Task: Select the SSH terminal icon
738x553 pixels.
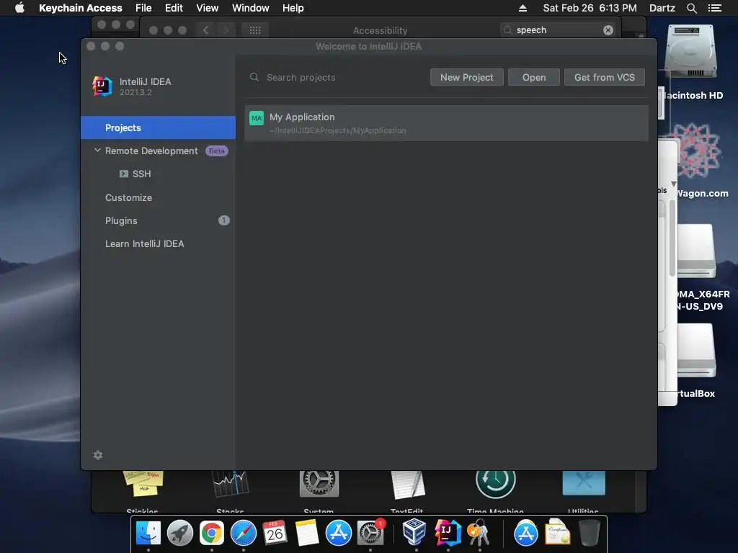Action: [x=124, y=174]
